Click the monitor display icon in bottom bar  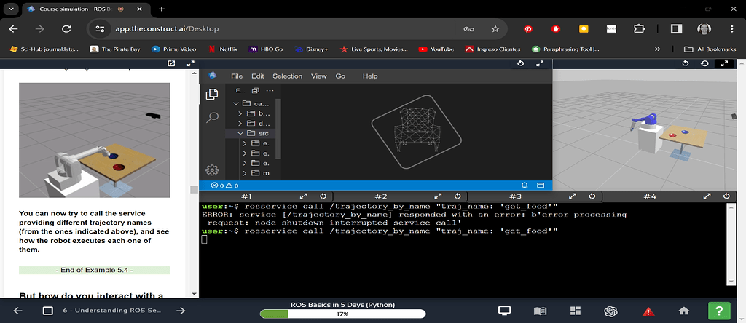click(504, 311)
